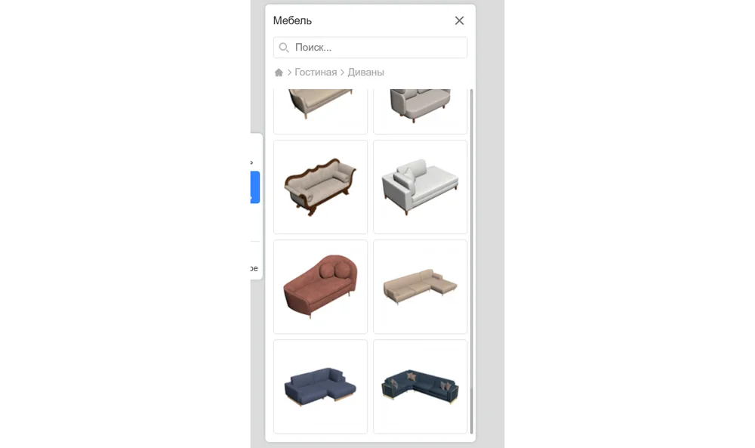Choose the red curved chaise lounge
Image resolution: width=755 pixels, height=448 pixels.
click(321, 286)
